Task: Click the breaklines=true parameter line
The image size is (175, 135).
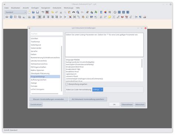Action: click(x=72, y=72)
